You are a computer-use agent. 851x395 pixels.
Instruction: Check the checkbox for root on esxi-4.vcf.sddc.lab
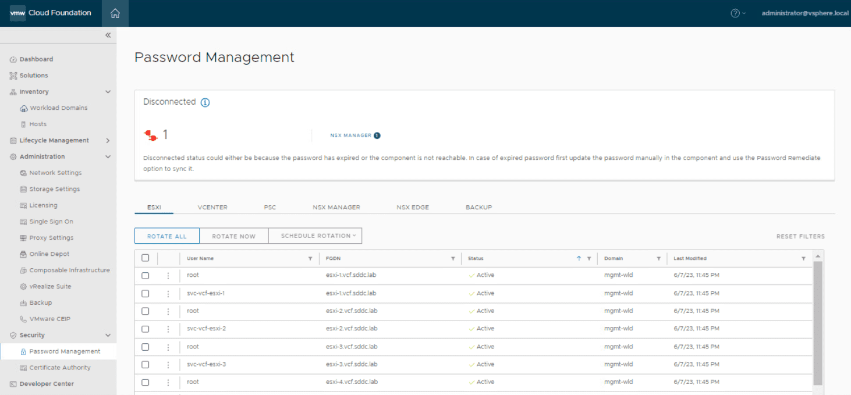click(145, 382)
